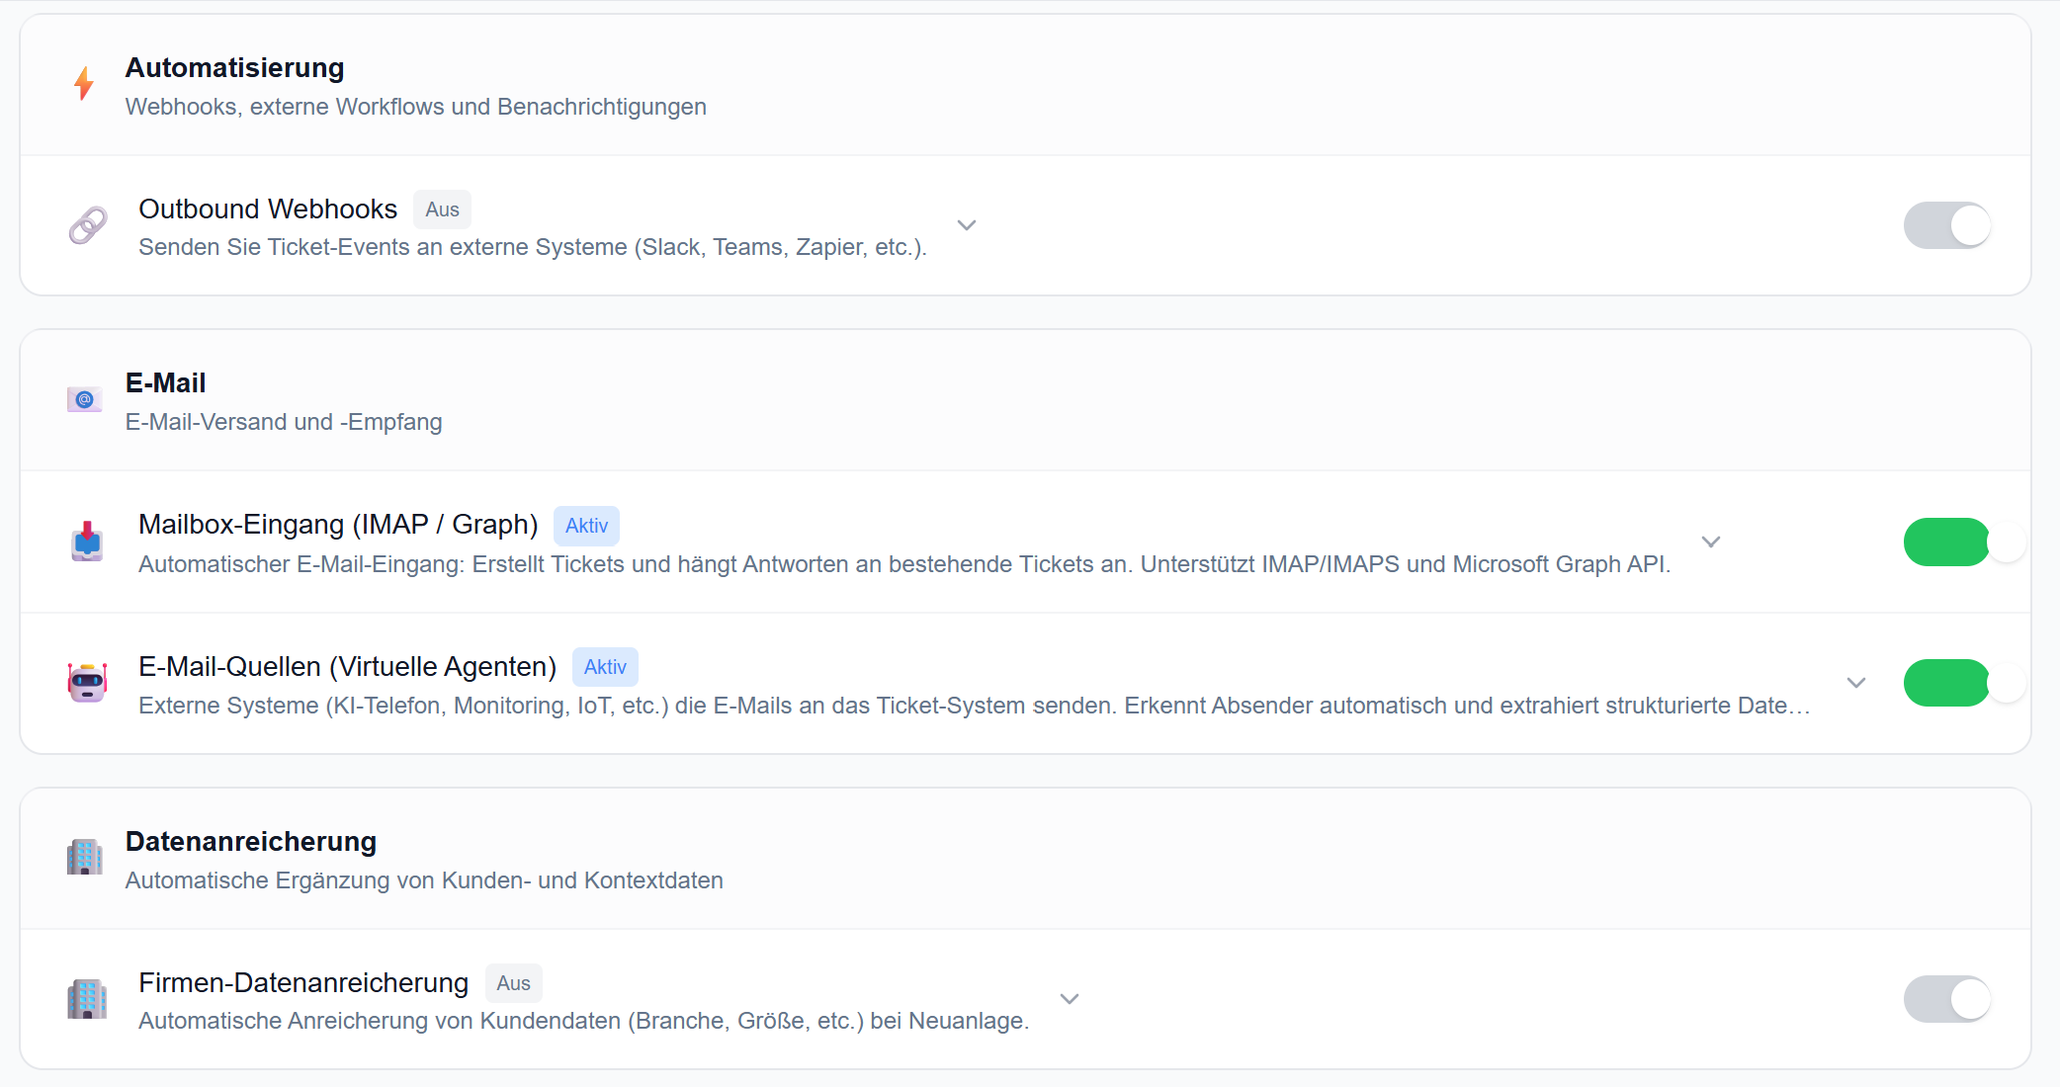Enable the Firmen-Datenanreicherung toggle
The width and height of the screenshot is (2060, 1087).
(x=1946, y=999)
